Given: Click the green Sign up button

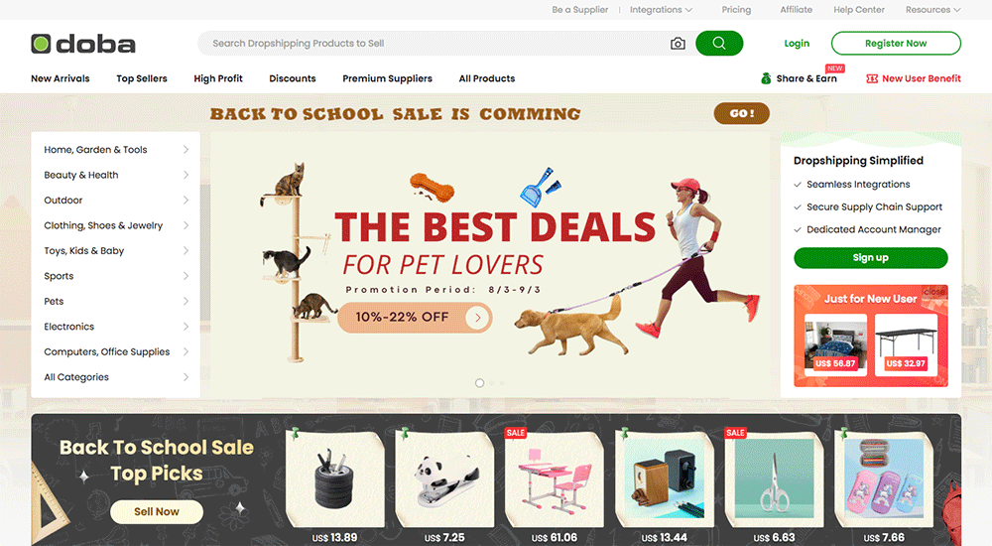Looking at the screenshot, I should click(x=871, y=258).
